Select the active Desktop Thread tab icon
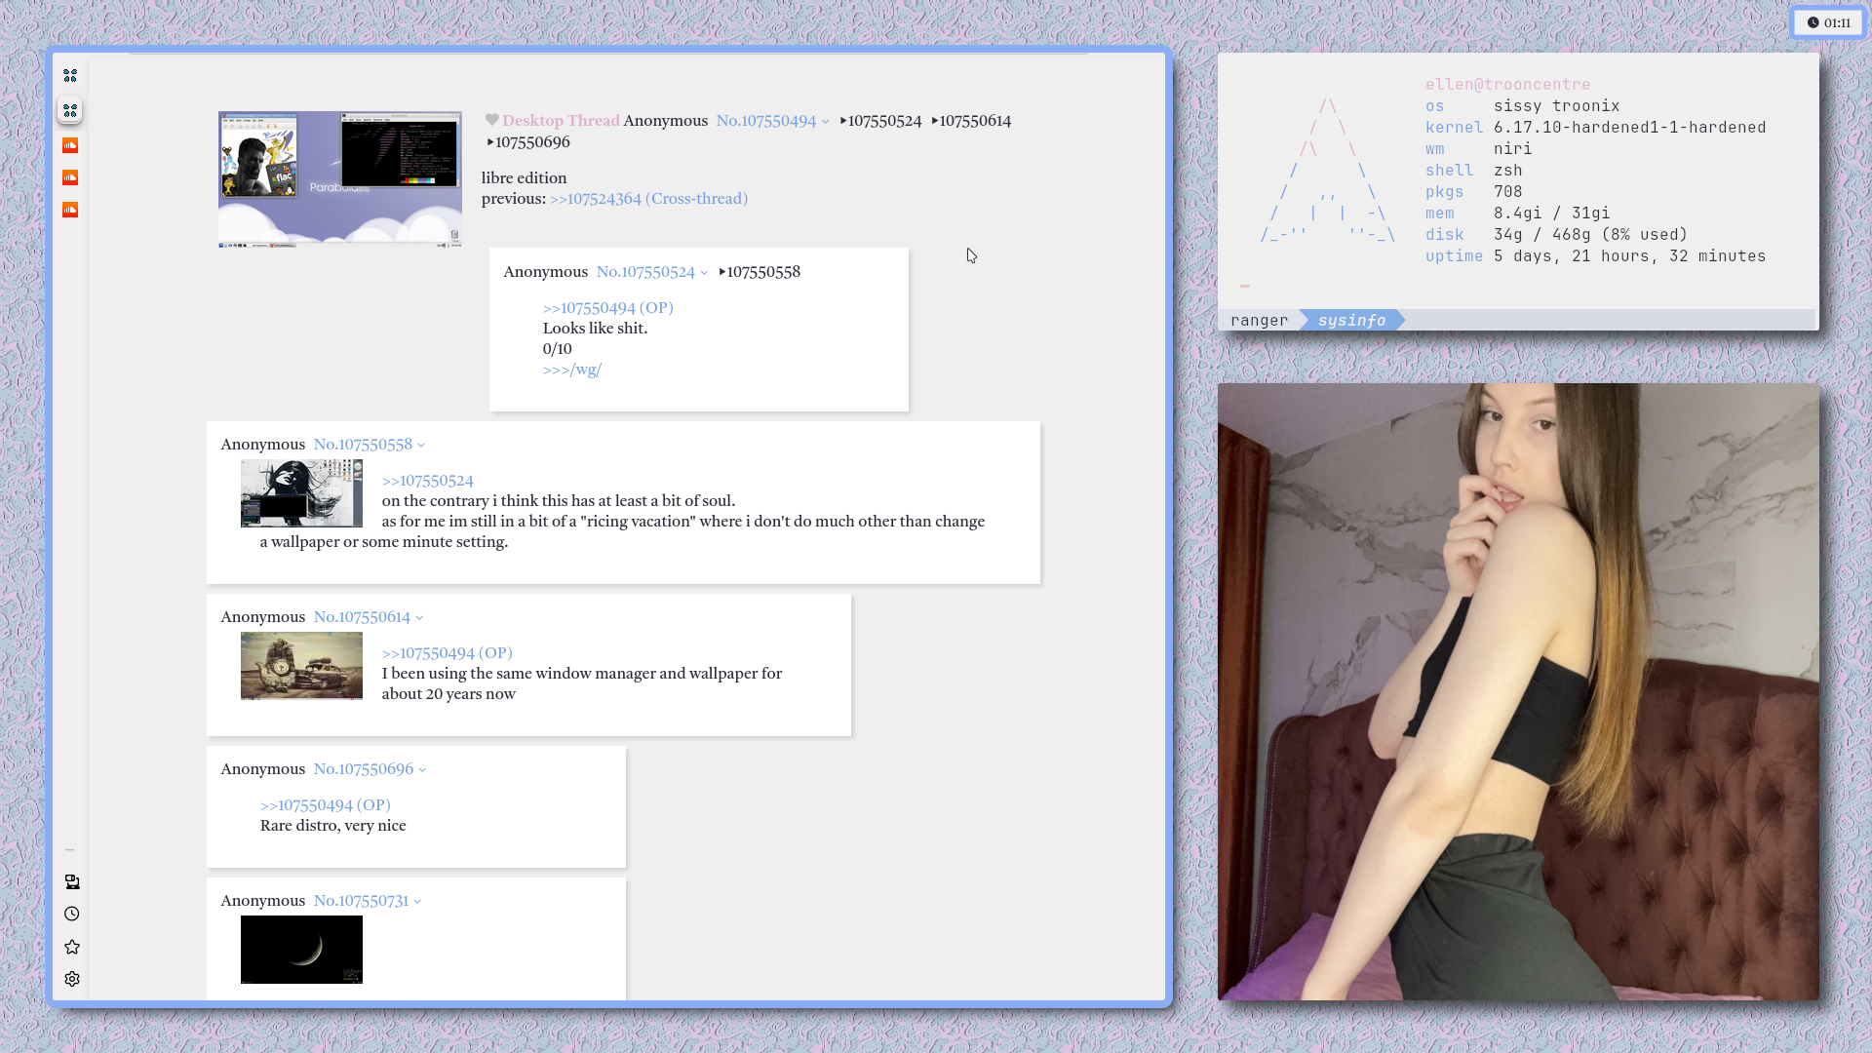This screenshot has height=1053, width=1872. 70,111
